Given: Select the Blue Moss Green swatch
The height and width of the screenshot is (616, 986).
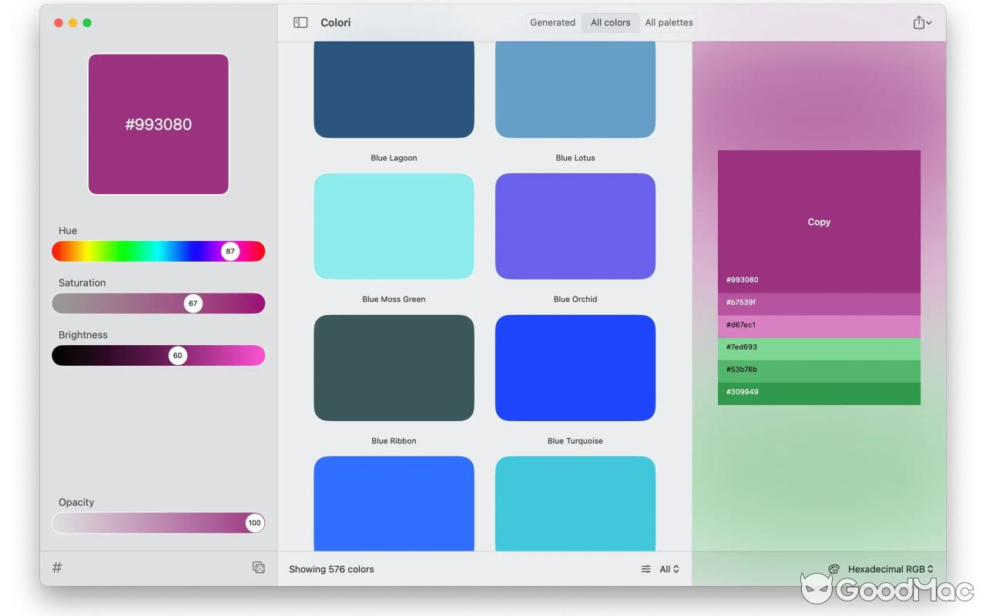Looking at the screenshot, I should [x=394, y=226].
